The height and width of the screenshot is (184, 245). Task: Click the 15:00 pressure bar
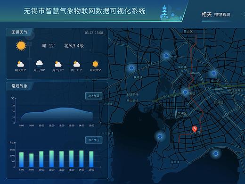(x=91, y=159)
